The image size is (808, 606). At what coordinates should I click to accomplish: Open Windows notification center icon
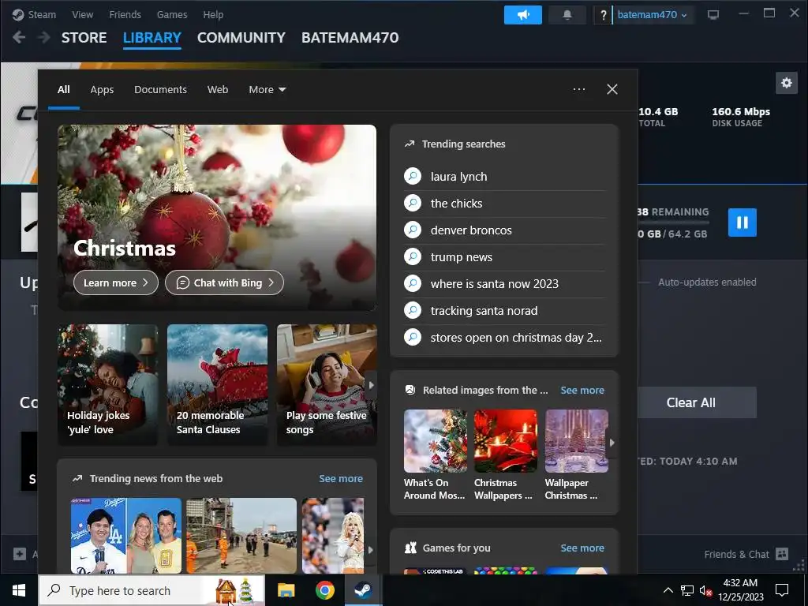782,590
